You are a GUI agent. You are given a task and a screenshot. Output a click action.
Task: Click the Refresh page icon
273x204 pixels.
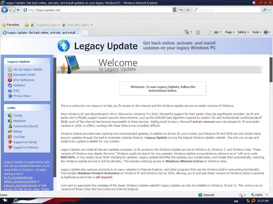pos(181,10)
